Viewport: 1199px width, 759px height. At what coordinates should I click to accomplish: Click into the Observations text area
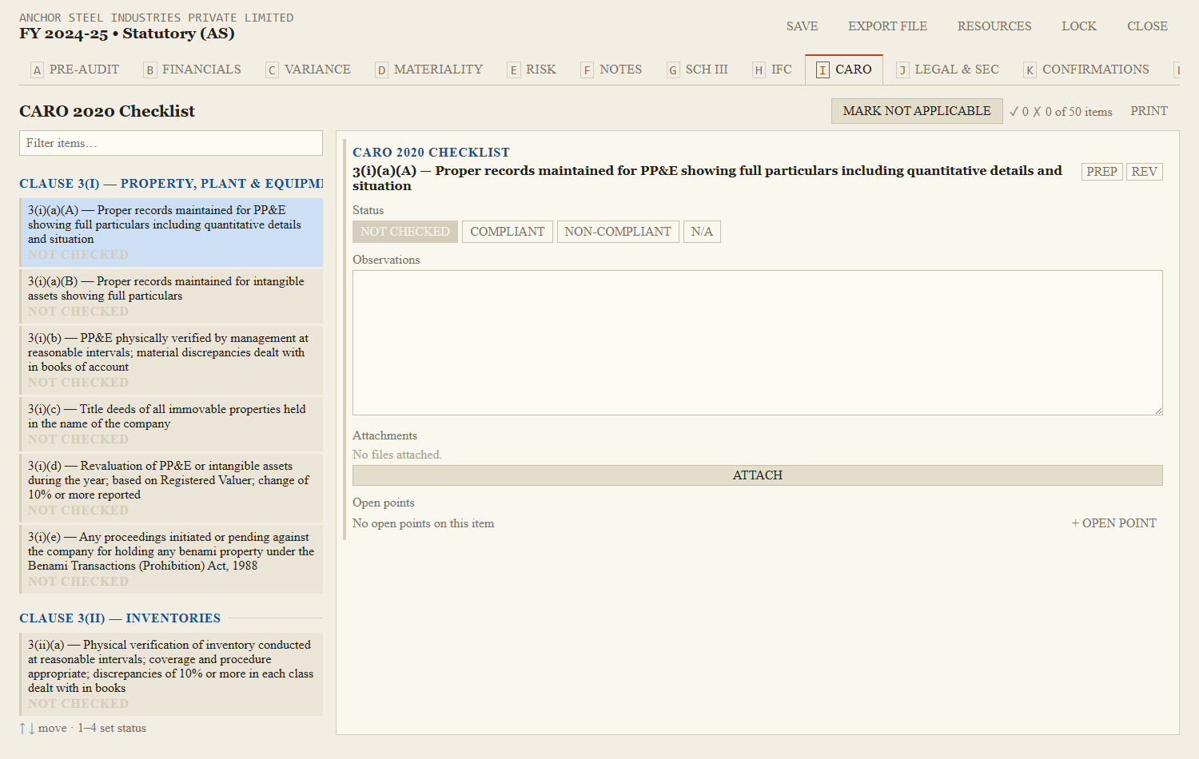pos(758,343)
